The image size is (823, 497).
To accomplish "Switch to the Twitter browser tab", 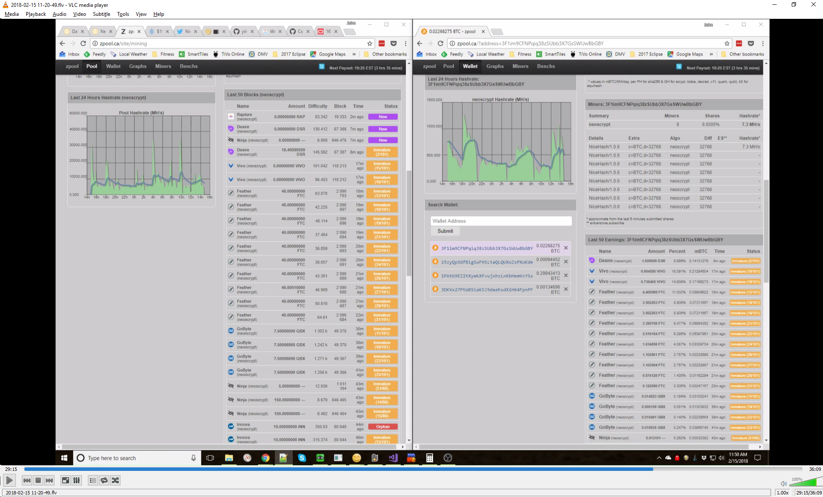I will 187,31.
